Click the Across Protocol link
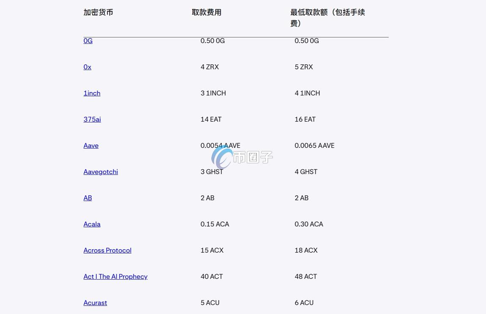This screenshot has height=314, width=486. pyautogui.click(x=107, y=250)
